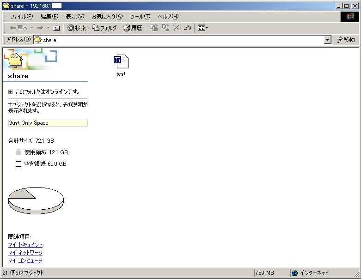This screenshot has width=361, height=279.
Task: Show the Folders (フォルダ) tree pane
Action: point(104,28)
